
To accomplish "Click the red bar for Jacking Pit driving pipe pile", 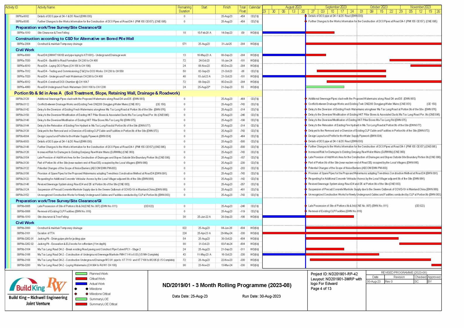I will point(352,238).
